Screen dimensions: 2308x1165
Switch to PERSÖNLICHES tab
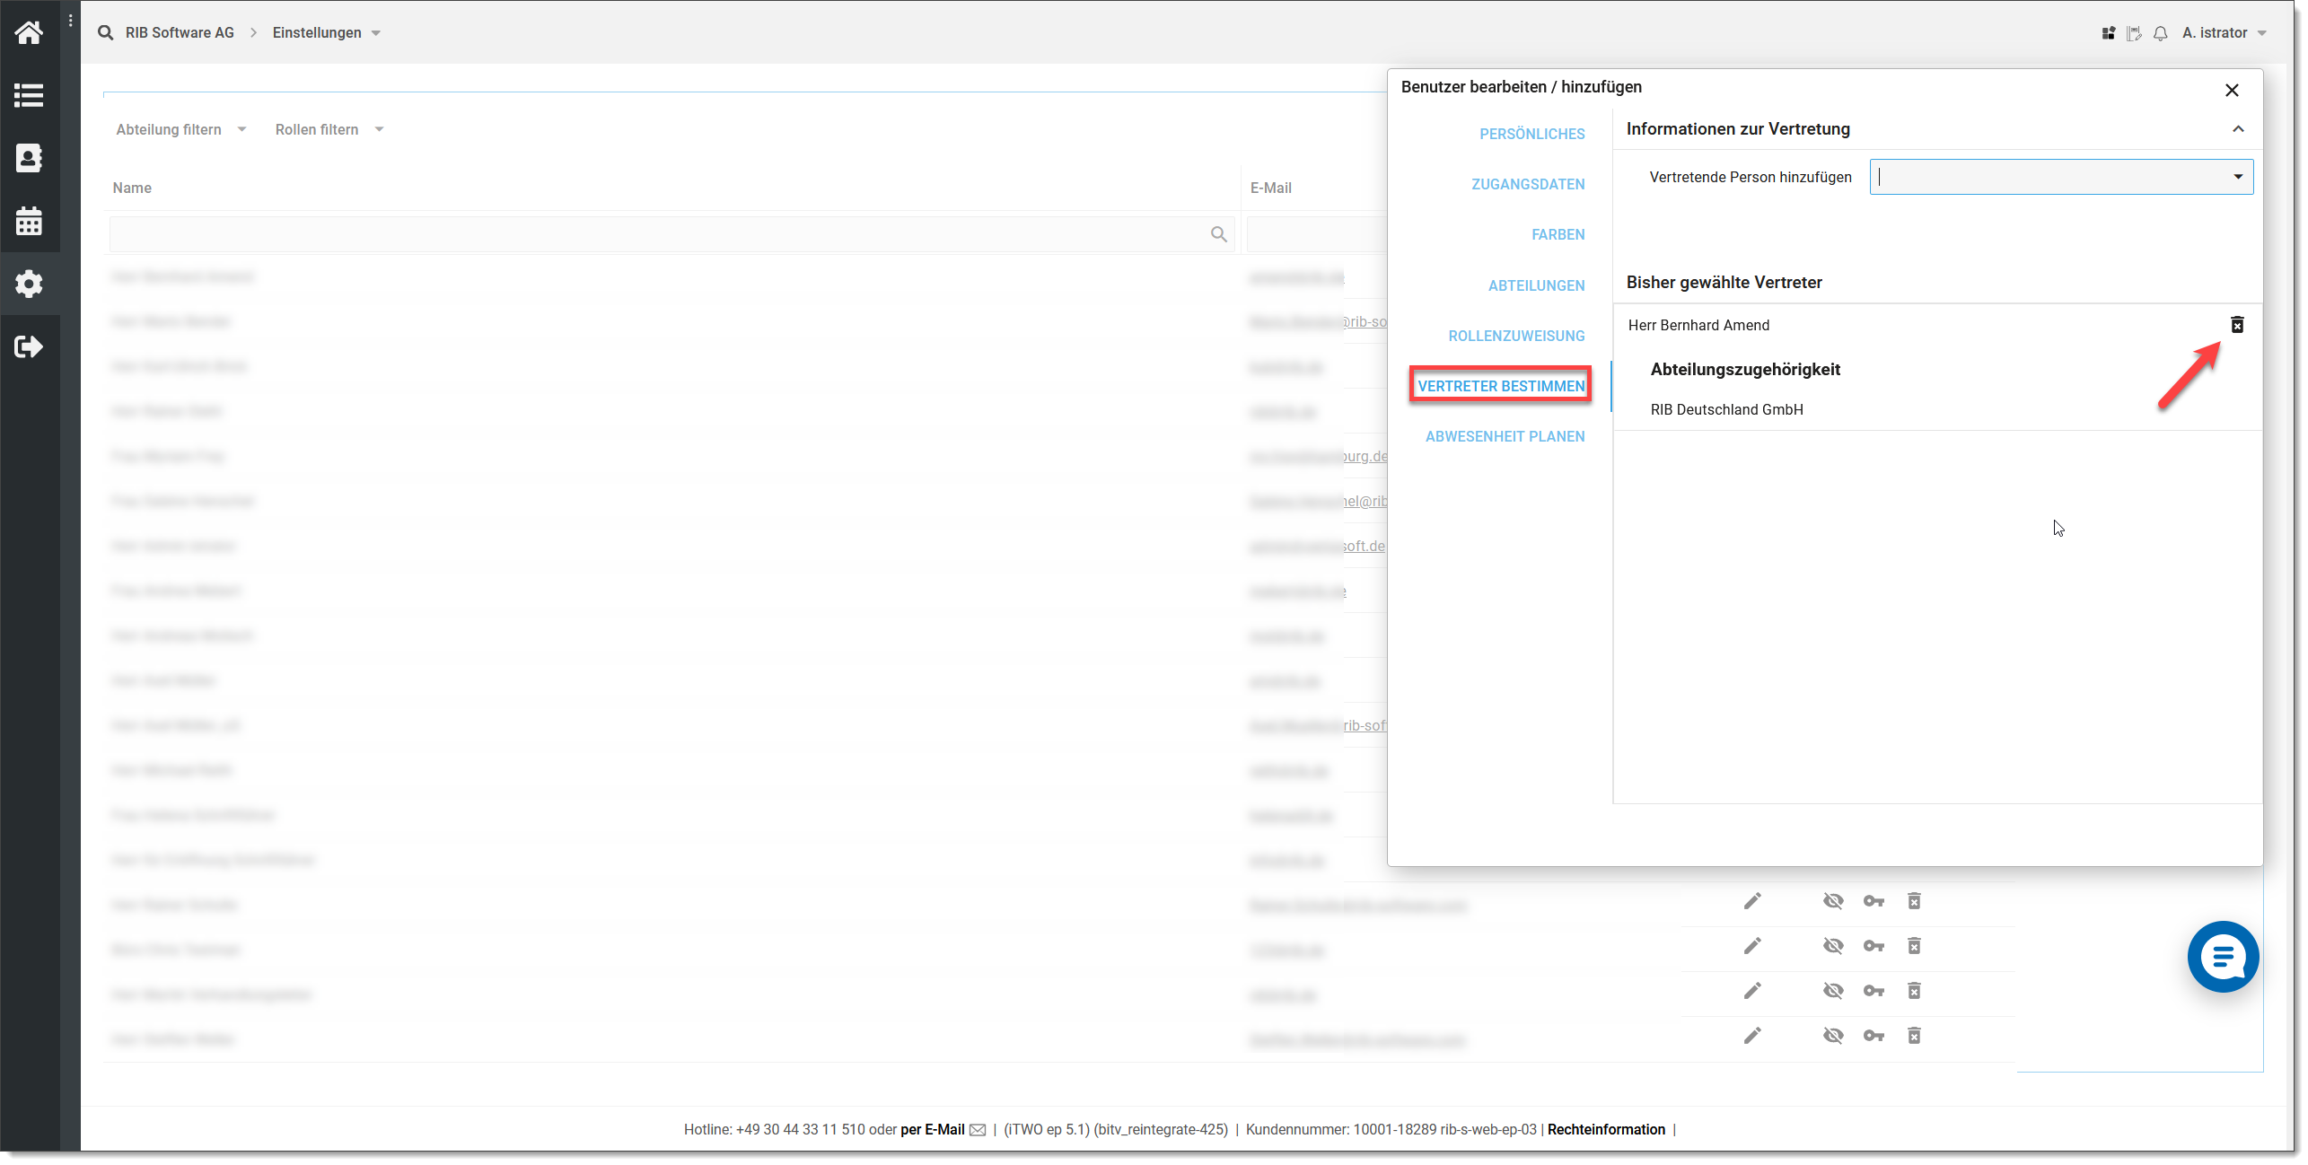point(1531,134)
